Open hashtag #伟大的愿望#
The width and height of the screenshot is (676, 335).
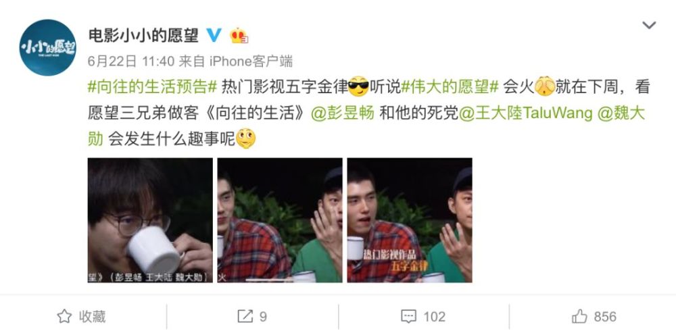[450, 87]
